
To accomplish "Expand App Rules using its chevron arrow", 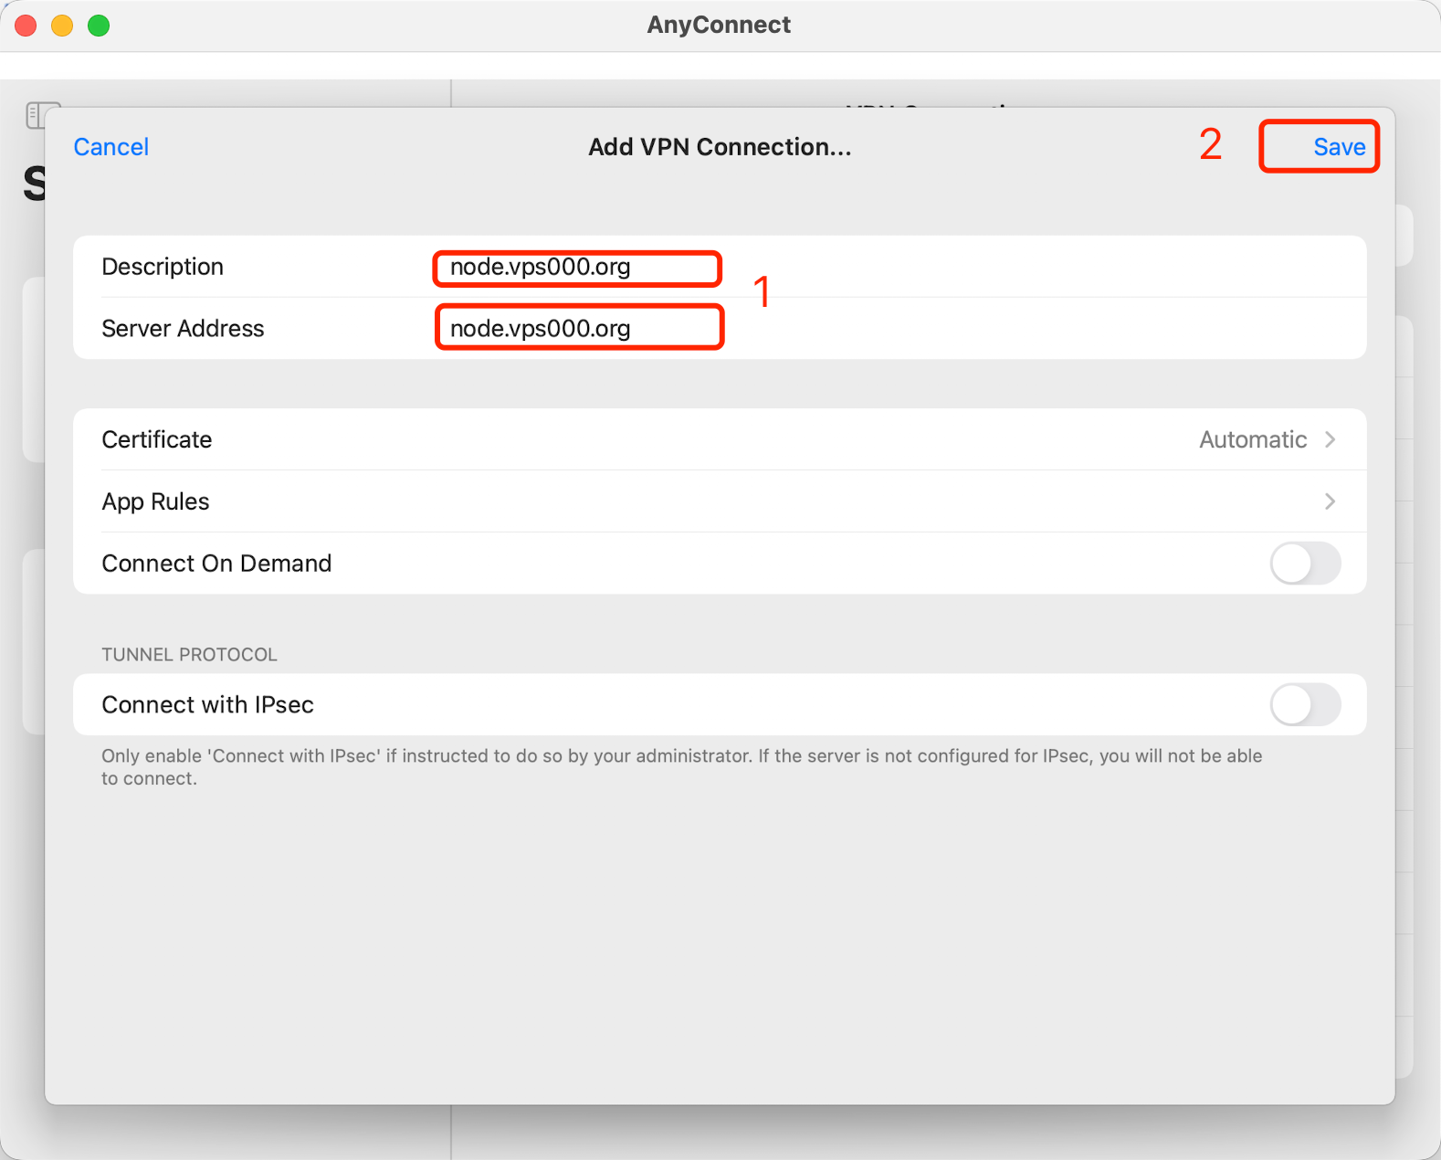I will pos(1331,501).
